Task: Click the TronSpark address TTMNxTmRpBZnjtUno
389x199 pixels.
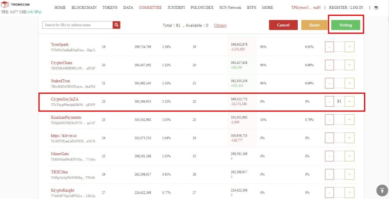Action: [x=73, y=50]
